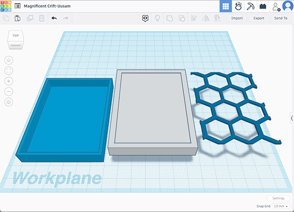Open the design list menu icon
The width and height of the screenshot is (294, 212).
(18, 6)
